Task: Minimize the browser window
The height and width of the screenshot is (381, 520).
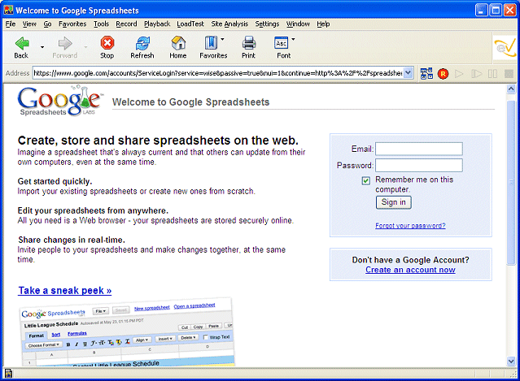Action: click(482, 11)
